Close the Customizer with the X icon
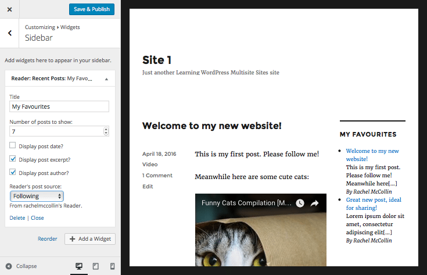 (9, 9)
